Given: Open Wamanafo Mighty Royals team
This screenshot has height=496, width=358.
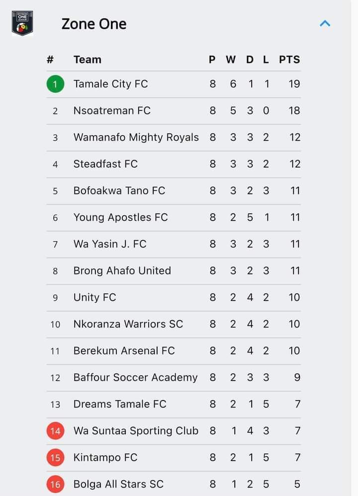Looking at the screenshot, I should 136,138.
